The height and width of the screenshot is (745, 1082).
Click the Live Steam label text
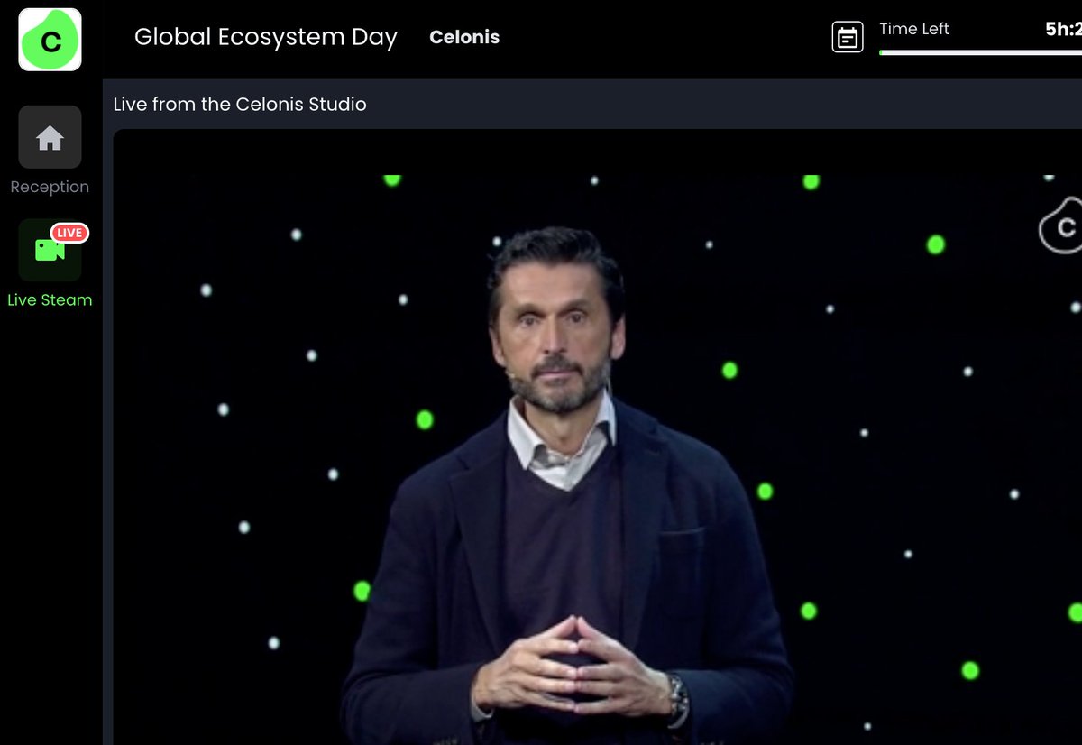[x=50, y=299]
